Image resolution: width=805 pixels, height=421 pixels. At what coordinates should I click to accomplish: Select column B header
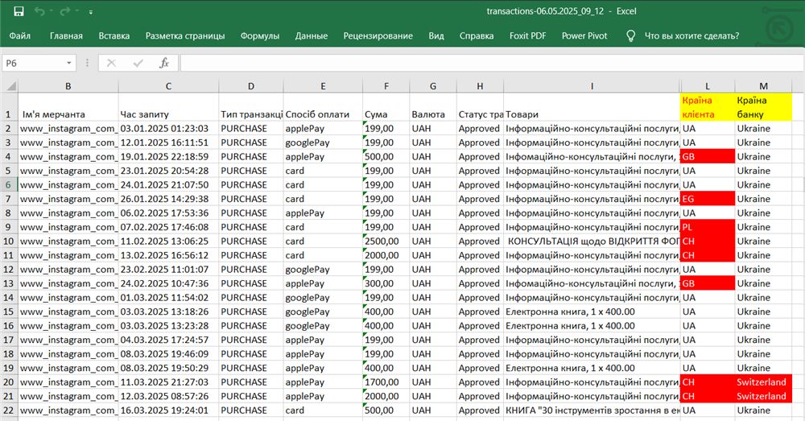click(68, 86)
